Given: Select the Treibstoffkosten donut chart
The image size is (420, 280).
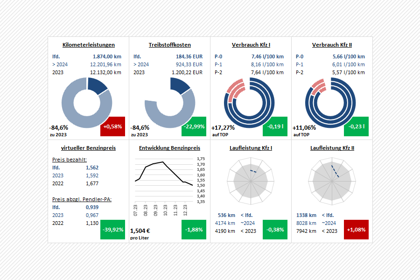Looking at the screenshot, I should tap(169, 101).
